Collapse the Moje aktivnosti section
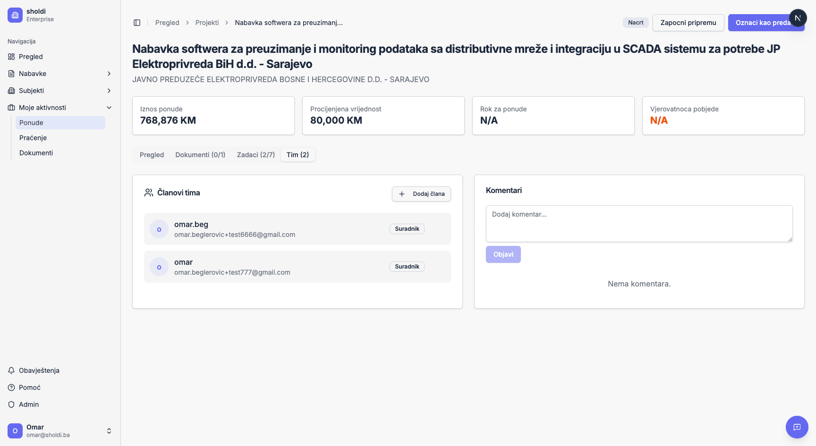Viewport: 816px width, 446px height. pos(109,108)
